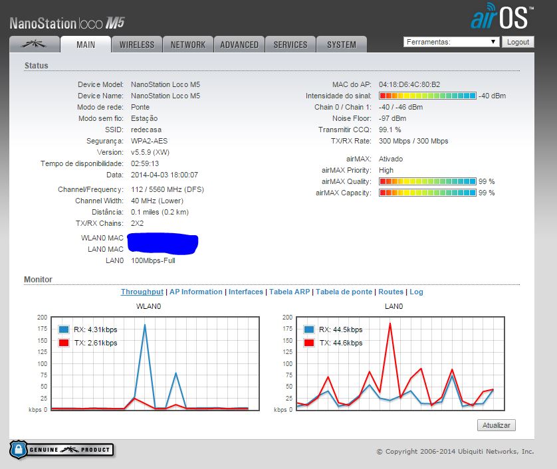Click the airMAX Capacity bar
Viewport: 557px width, 469px height.
427,193
